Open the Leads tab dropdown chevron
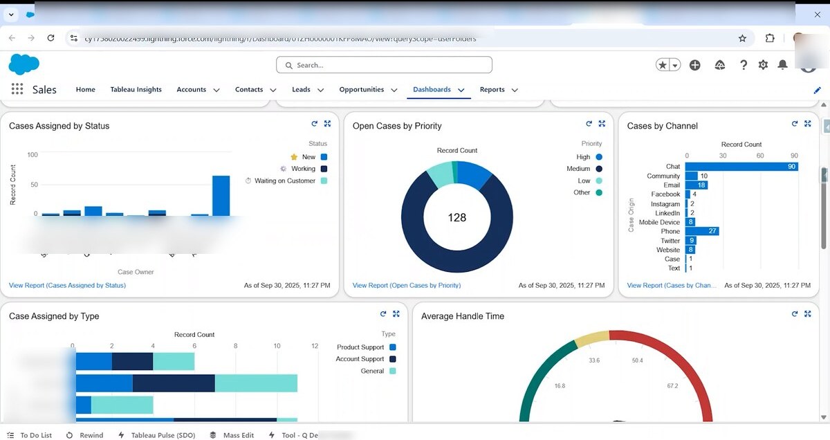 (x=320, y=90)
